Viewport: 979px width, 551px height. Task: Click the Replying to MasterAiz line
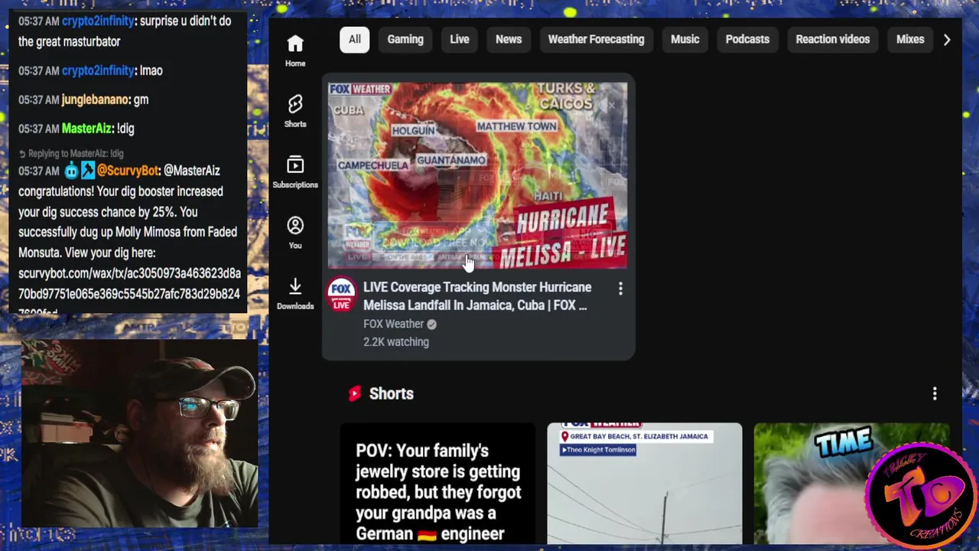tap(70, 154)
